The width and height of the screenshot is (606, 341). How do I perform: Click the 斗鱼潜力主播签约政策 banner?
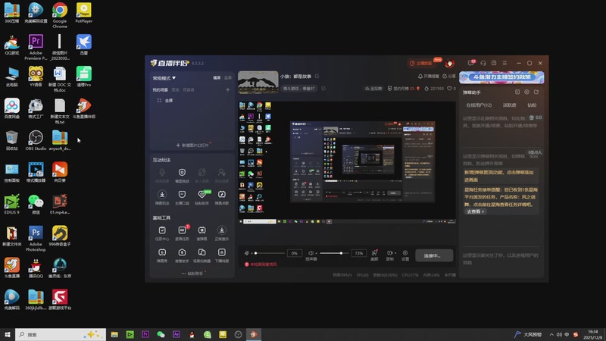point(501,77)
